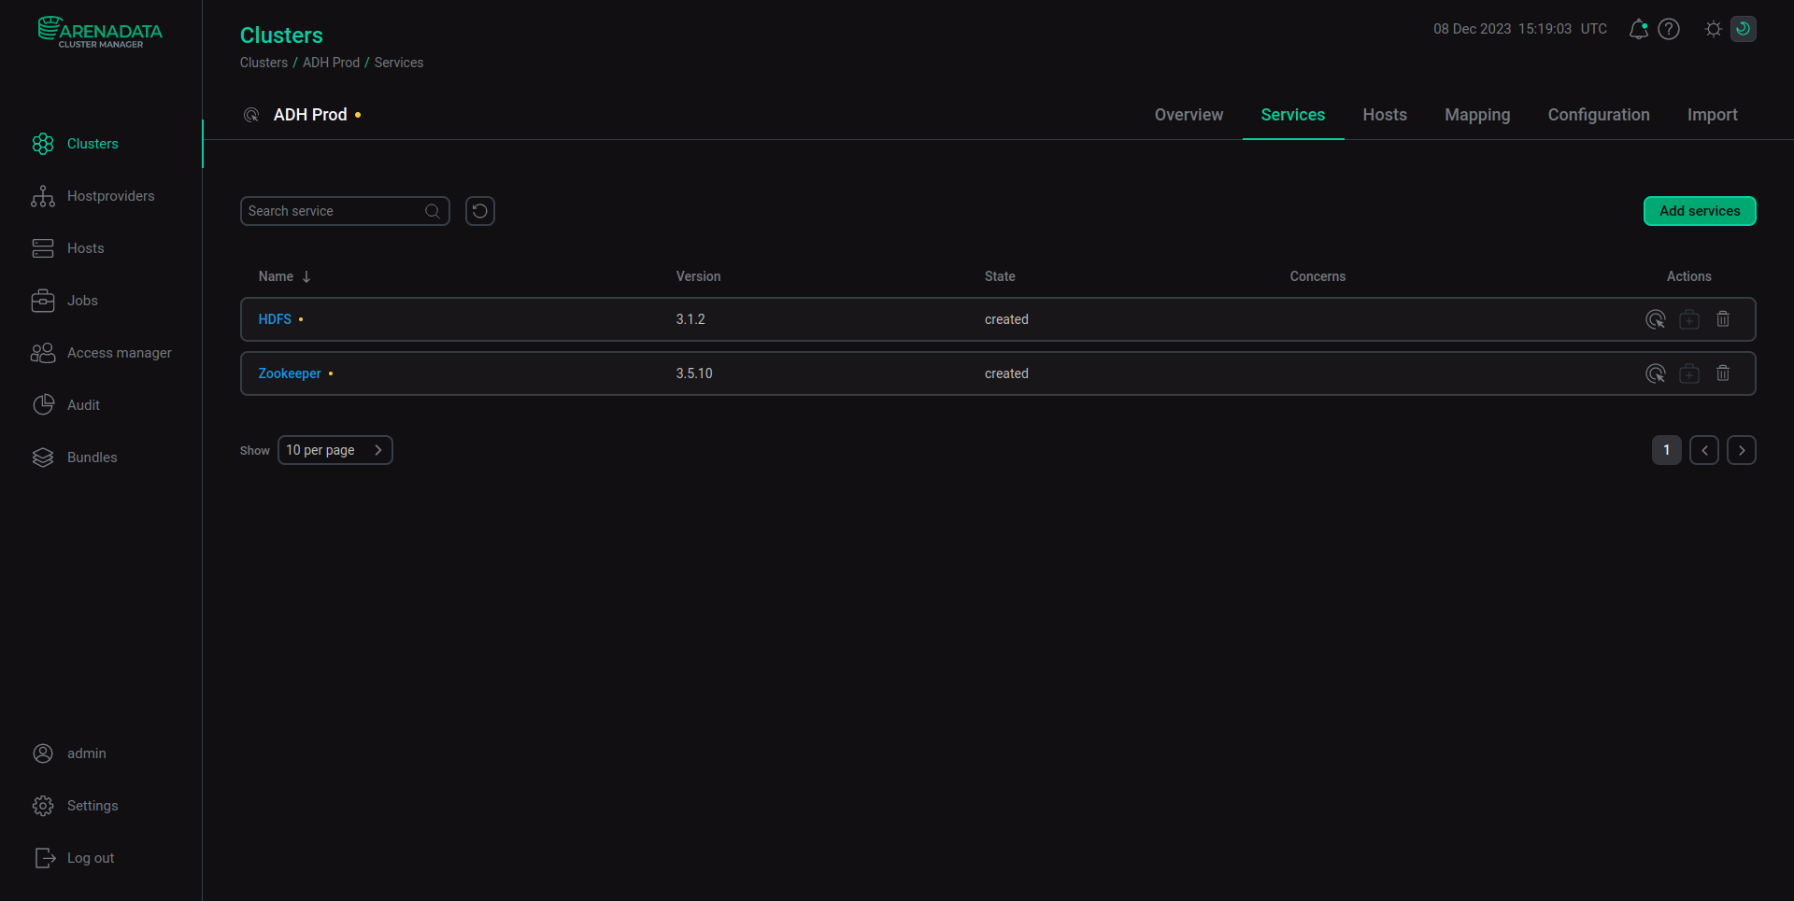Switch to dark theme moon icon

(1744, 29)
